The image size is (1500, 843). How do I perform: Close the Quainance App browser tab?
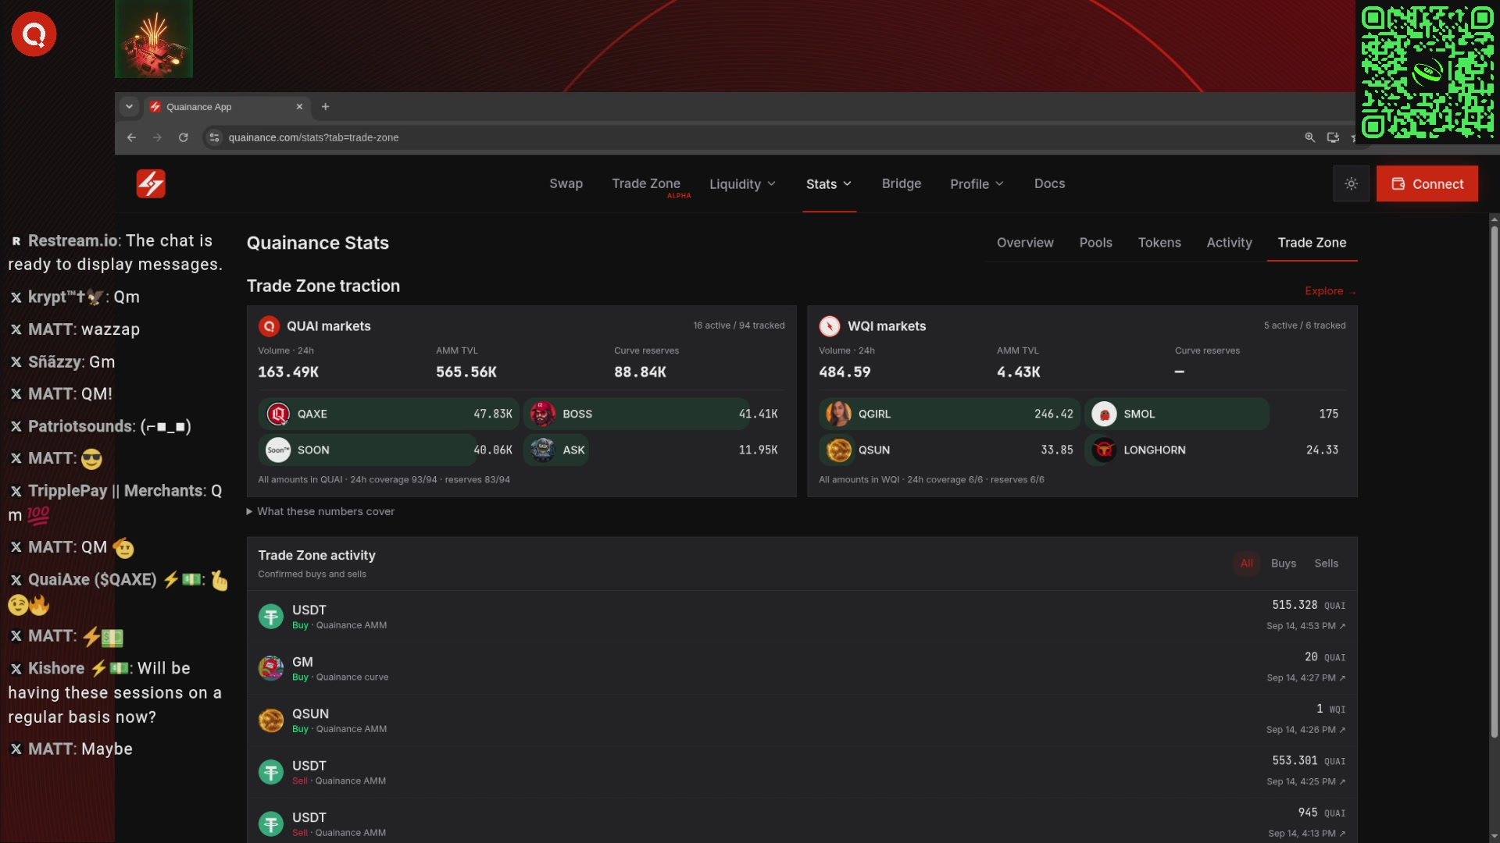point(299,107)
